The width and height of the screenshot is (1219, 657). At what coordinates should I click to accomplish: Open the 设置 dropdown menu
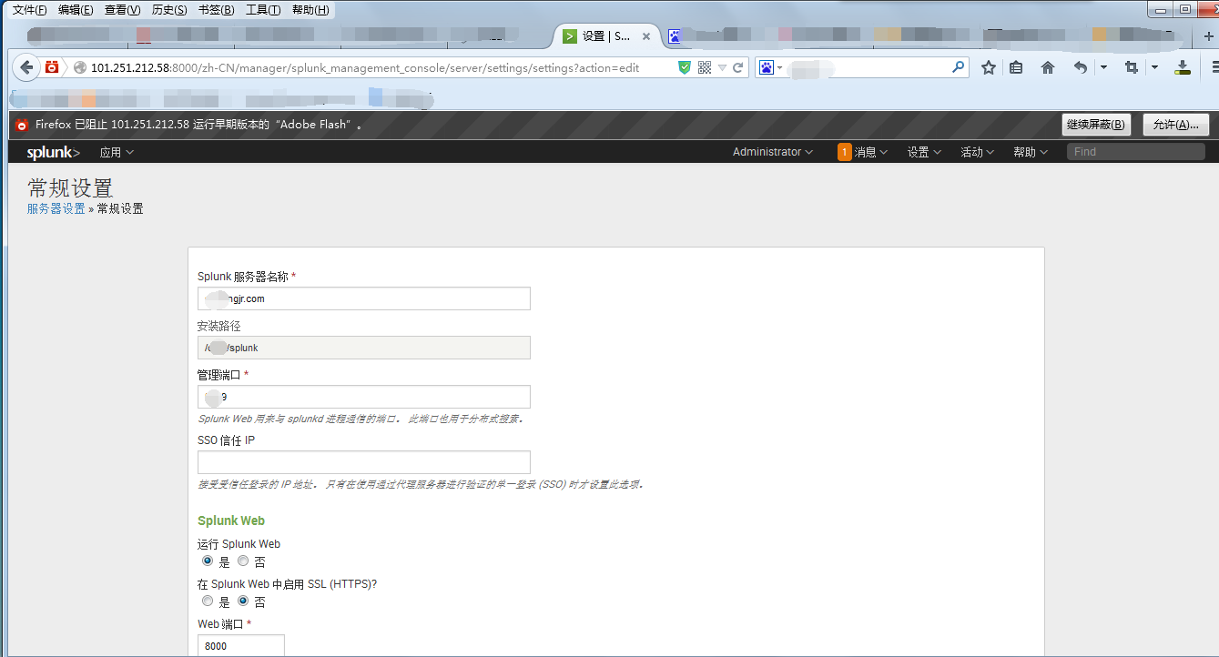click(x=924, y=152)
